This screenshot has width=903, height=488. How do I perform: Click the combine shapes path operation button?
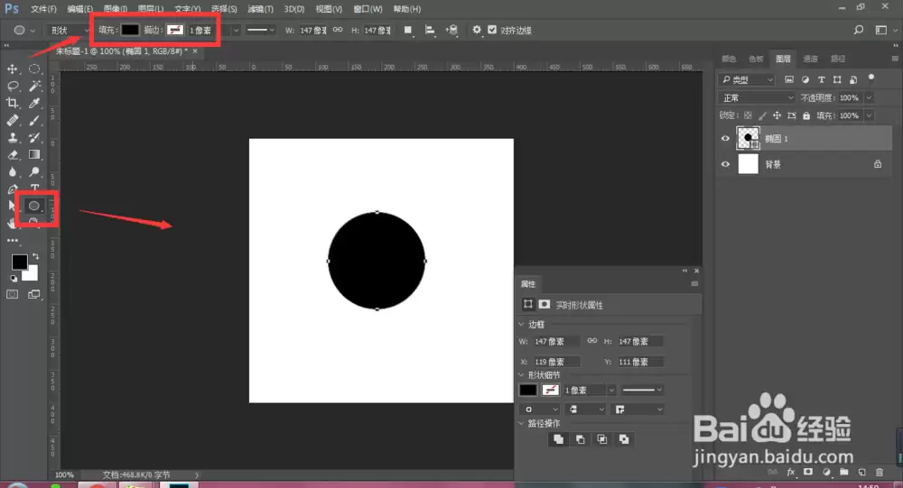click(558, 439)
